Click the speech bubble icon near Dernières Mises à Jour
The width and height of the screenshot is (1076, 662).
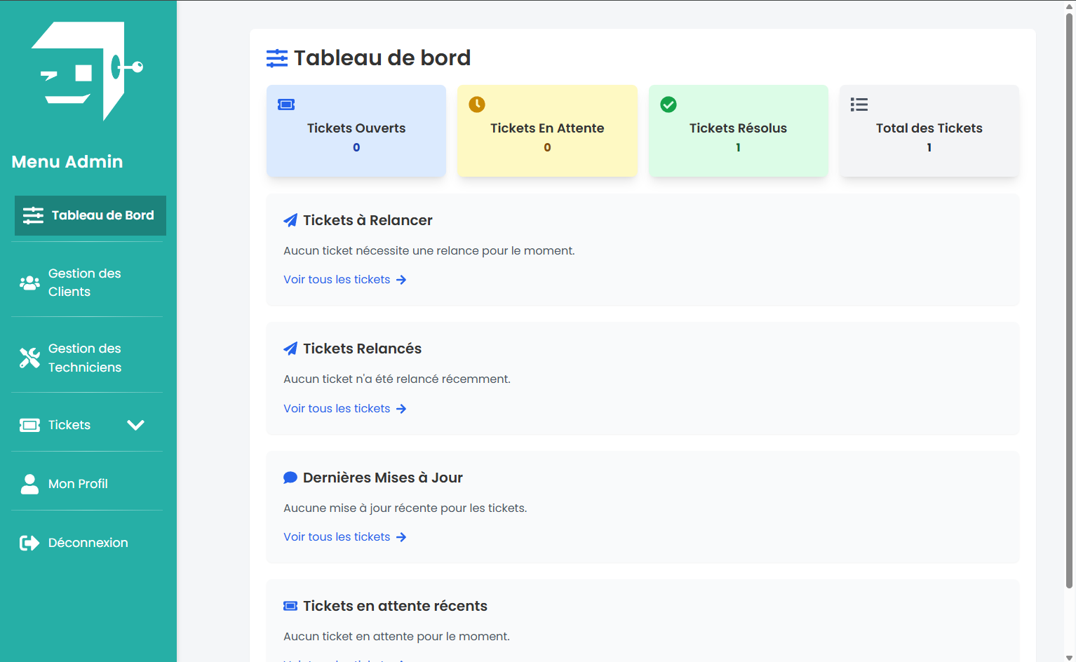tap(290, 477)
